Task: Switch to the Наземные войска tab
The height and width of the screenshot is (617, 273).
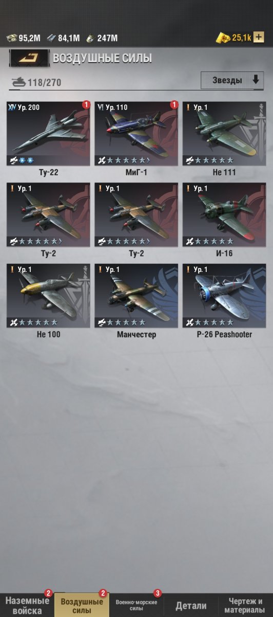Action: pyautogui.click(x=27, y=605)
